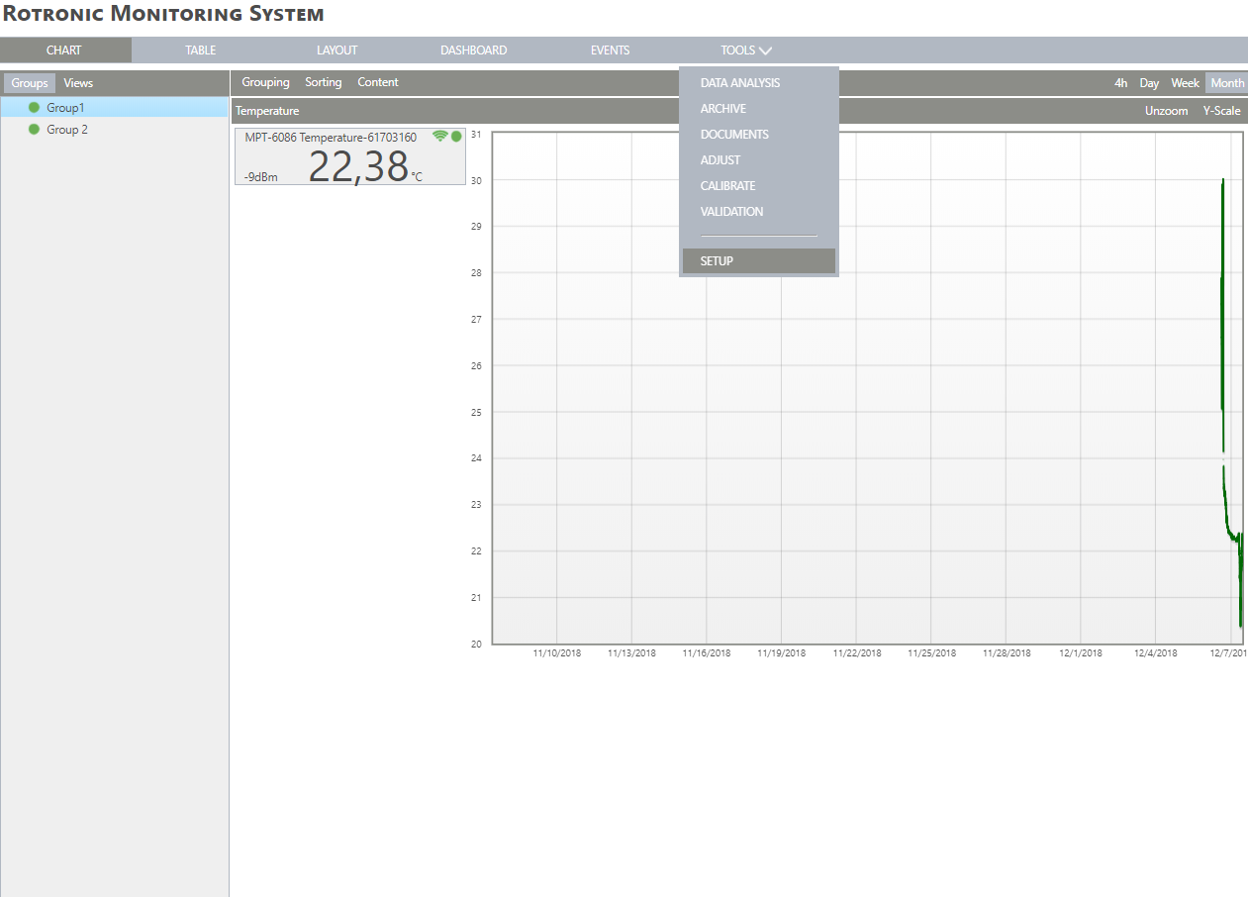This screenshot has width=1248, height=897.
Task: Select ADJUST menu entry
Action: (759, 160)
